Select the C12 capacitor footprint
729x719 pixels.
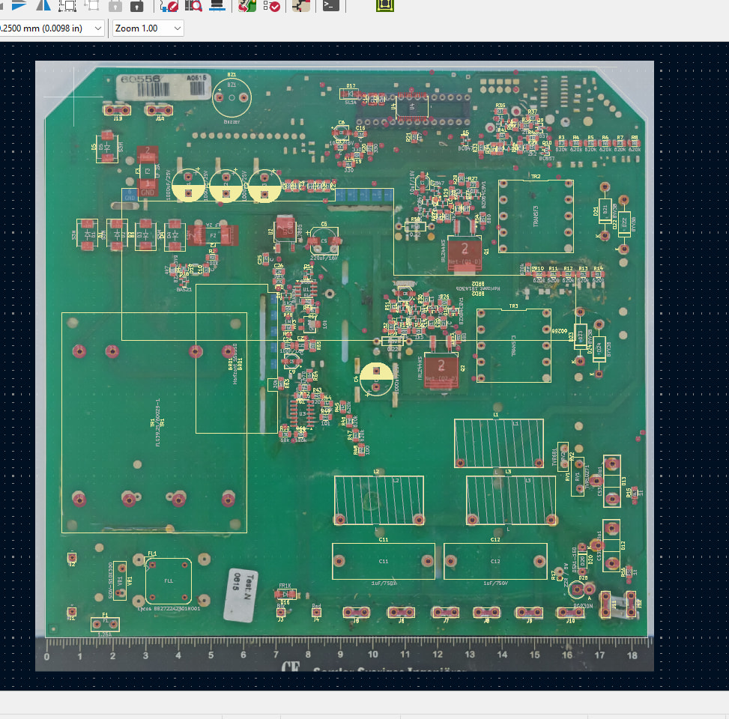tap(495, 562)
